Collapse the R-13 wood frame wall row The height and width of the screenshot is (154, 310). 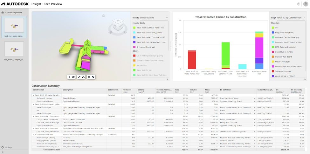click(33, 135)
